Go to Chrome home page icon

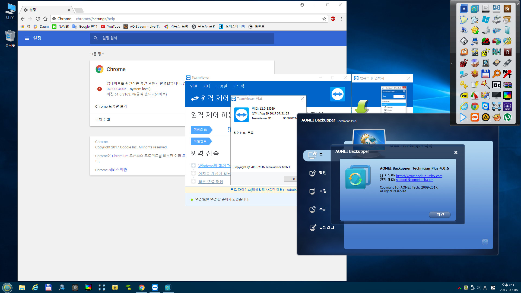(45, 19)
